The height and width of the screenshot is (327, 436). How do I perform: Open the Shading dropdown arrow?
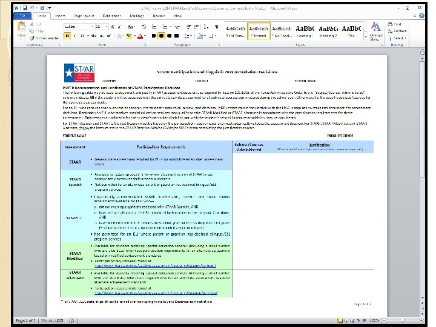tap(203, 36)
